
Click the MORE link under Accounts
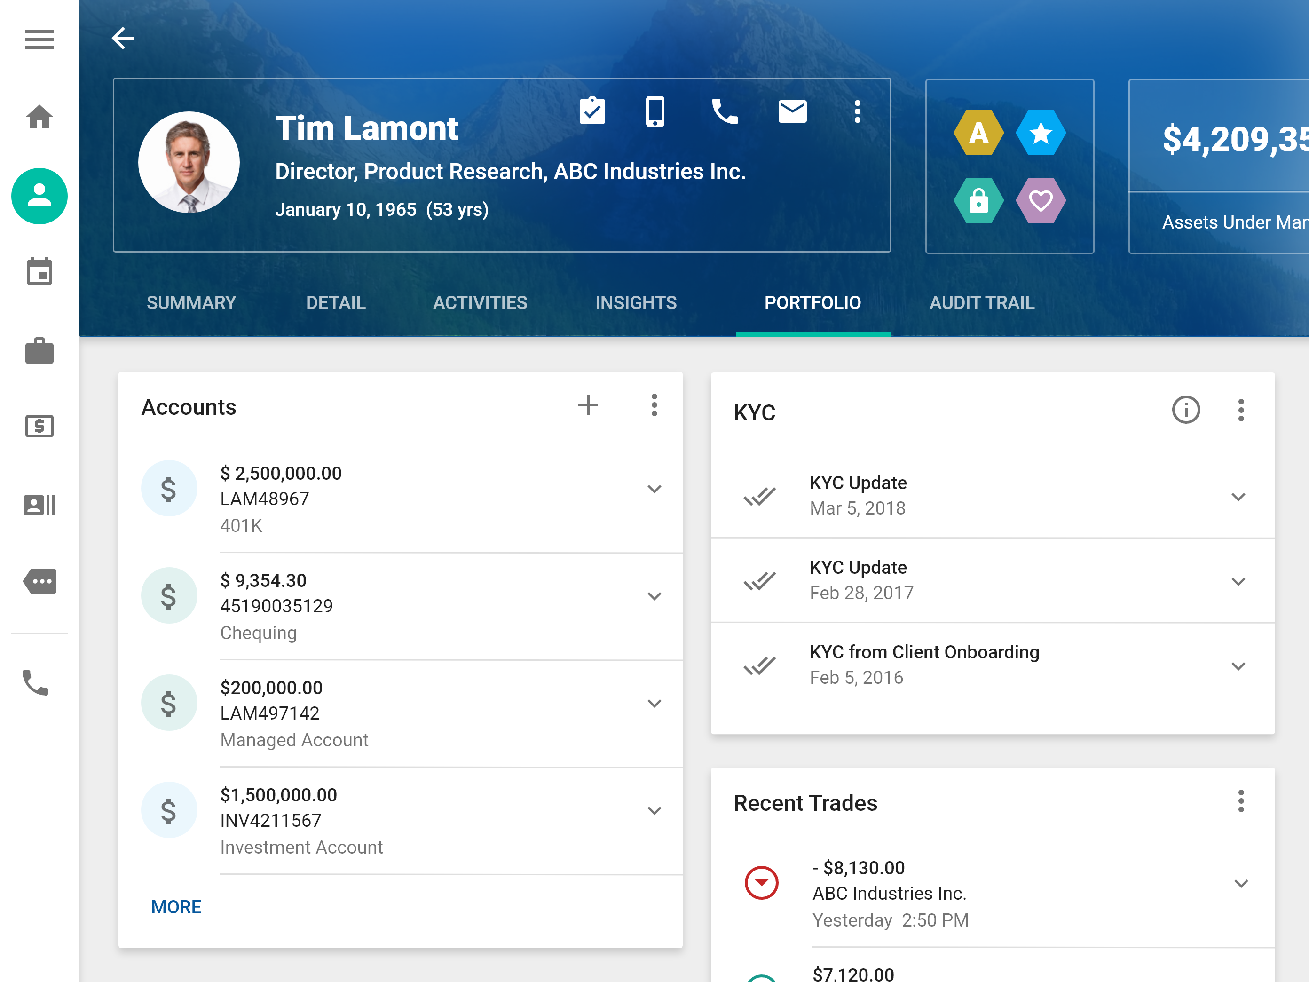tap(176, 907)
